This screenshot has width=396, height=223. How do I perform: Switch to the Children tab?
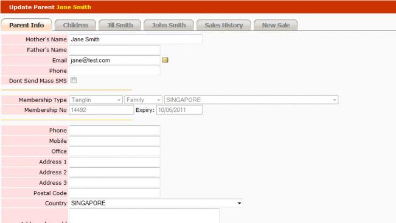pyautogui.click(x=75, y=26)
